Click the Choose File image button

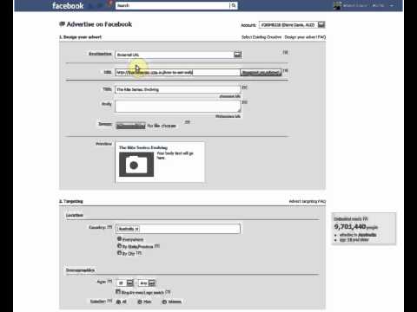point(131,126)
